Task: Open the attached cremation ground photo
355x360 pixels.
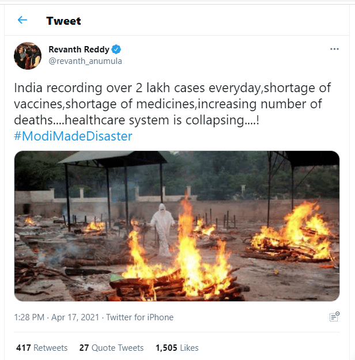Action: [177, 226]
